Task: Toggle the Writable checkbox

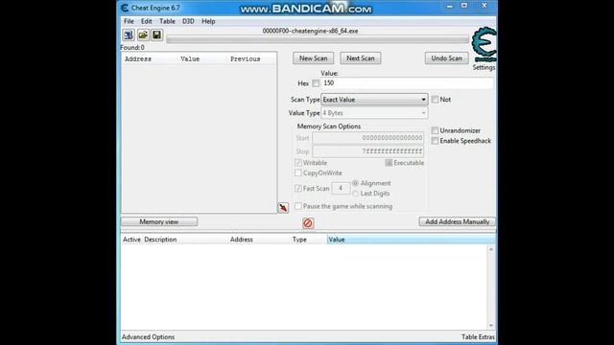Action: [298, 163]
